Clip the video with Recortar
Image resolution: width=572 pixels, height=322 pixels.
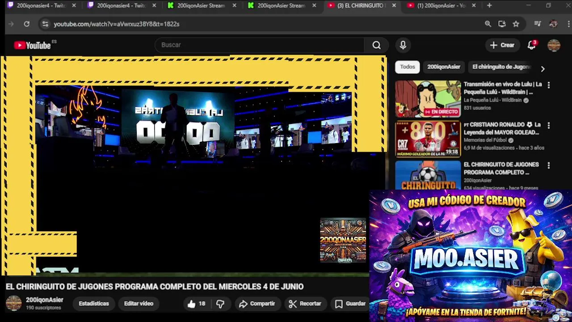(305, 304)
